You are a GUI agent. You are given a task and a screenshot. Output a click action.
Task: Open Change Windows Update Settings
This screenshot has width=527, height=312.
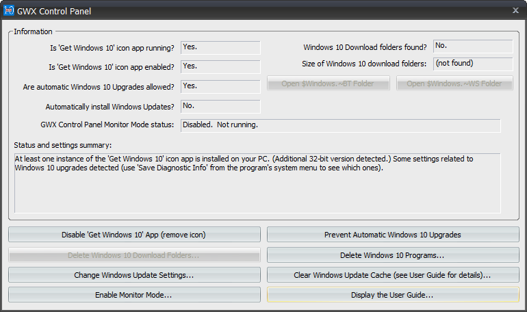coord(134,275)
